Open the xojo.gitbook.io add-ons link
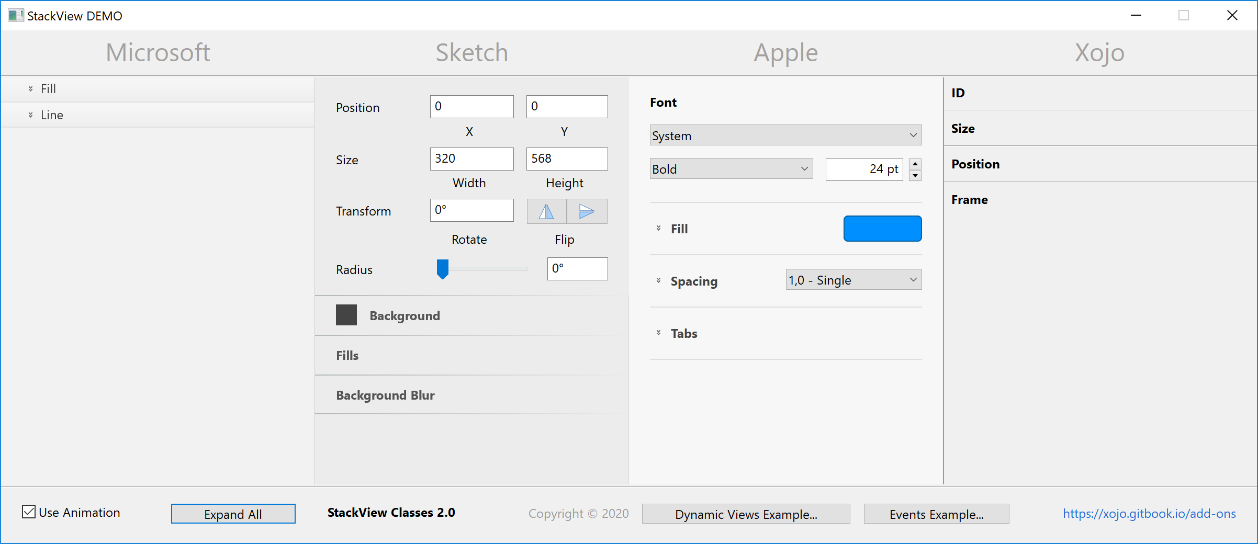 pos(1149,513)
